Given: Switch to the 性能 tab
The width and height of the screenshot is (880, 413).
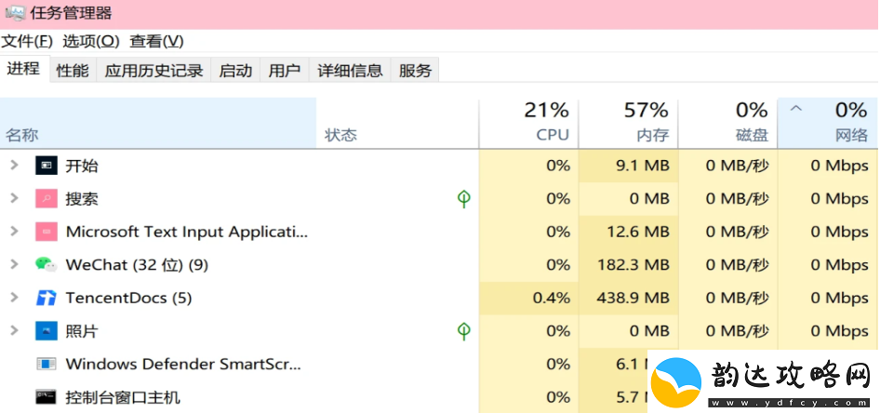Looking at the screenshot, I should [x=73, y=70].
